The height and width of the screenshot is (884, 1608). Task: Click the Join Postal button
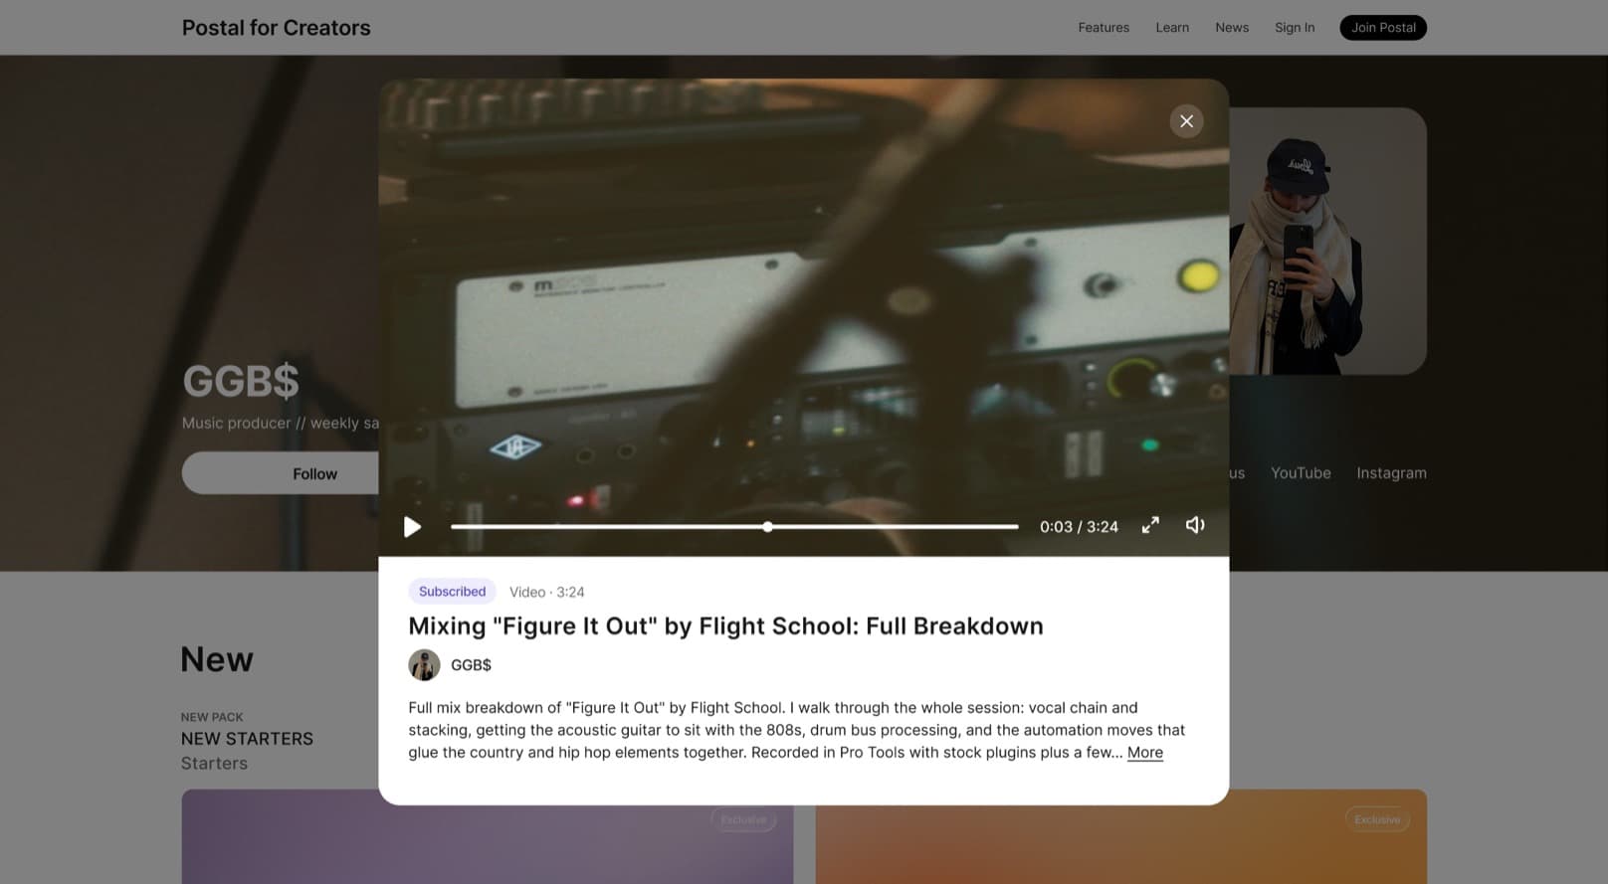tap(1383, 28)
